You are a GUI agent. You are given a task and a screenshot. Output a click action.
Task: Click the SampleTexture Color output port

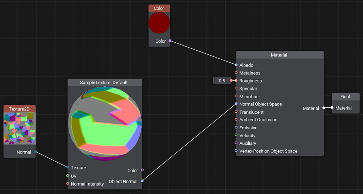pos(142,170)
